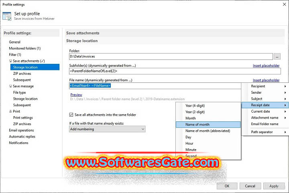Open ZIP archives under Save attachments
The height and width of the screenshot is (193, 289).
pos(22,74)
